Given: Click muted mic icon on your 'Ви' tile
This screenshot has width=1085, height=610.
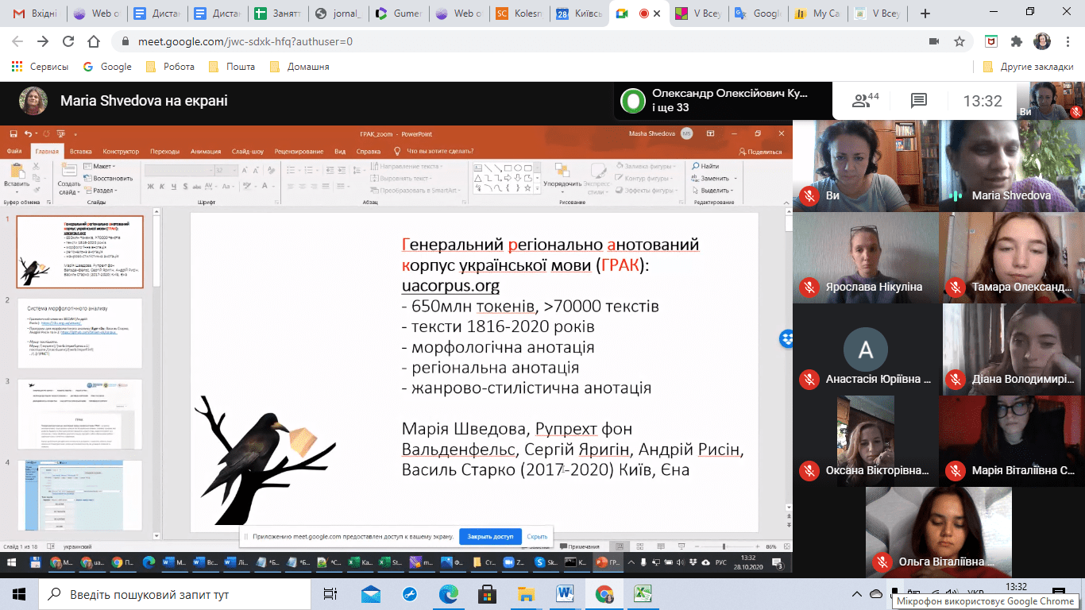Looking at the screenshot, I should coord(809,195).
